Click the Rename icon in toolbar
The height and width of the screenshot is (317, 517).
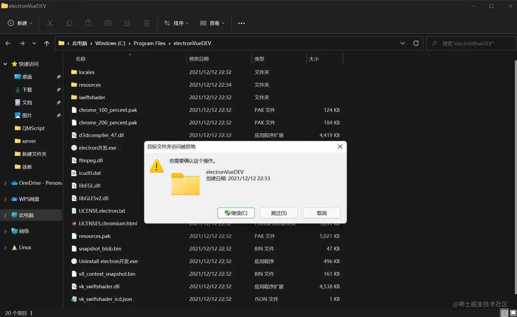(108, 23)
